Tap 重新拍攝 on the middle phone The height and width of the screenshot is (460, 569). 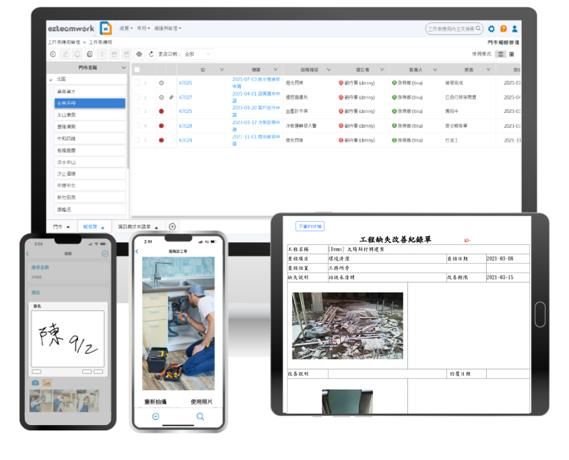point(156,401)
